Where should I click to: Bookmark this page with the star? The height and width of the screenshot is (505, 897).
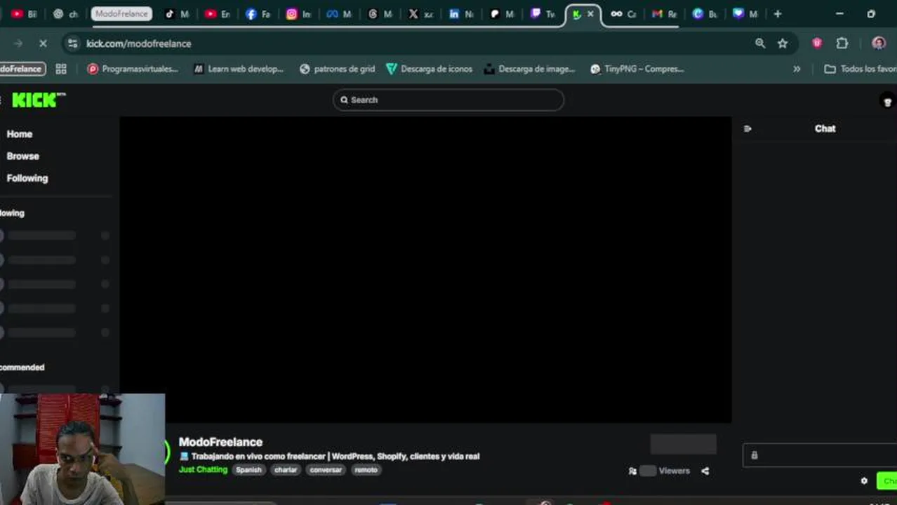pyautogui.click(x=783, y=43)
